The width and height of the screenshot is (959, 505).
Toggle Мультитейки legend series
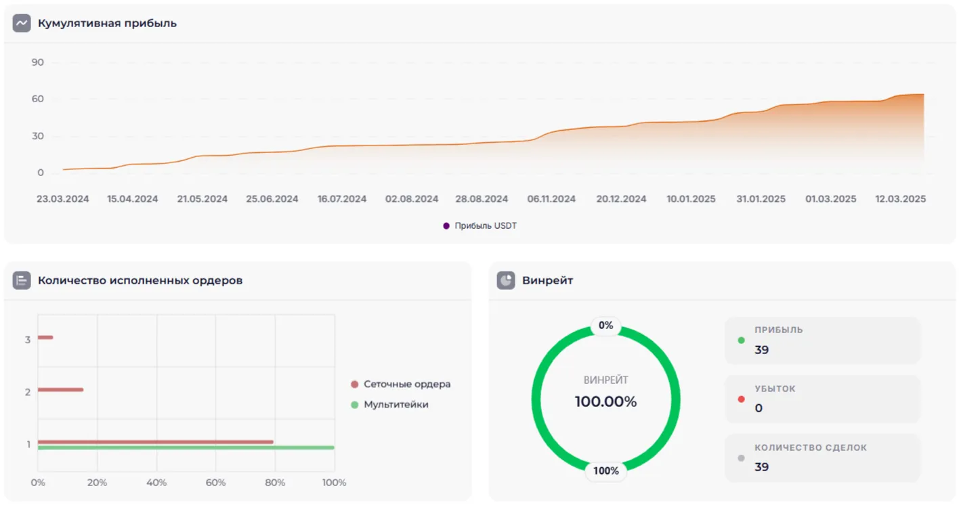click(x=354, y=405)
